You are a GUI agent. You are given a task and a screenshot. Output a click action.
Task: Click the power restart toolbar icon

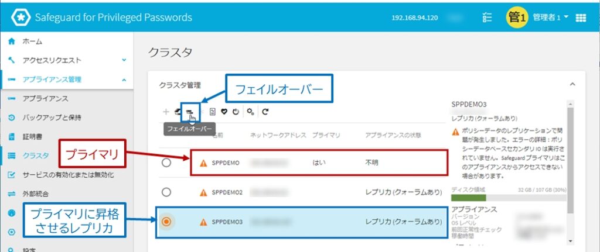[x=236, y=112]
